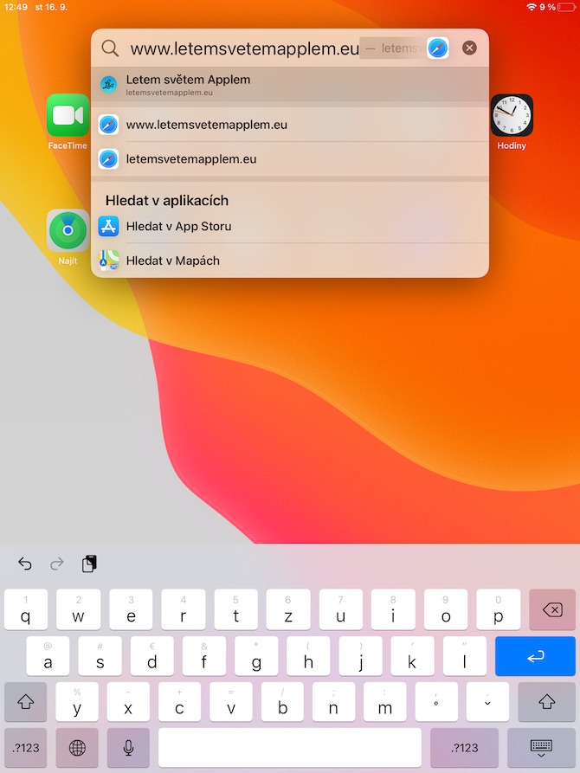Clear the search field with X button

click(469, 48)
